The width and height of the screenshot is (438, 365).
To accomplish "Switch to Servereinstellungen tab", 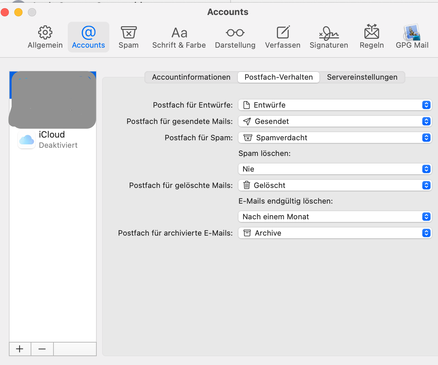I will click(x=362, y=77).
